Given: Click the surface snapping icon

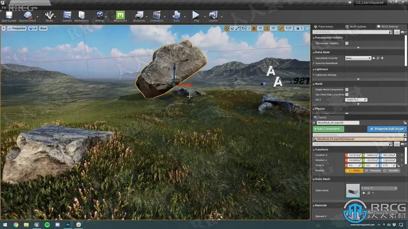Looking at the screenshot, I should [249, 28].
